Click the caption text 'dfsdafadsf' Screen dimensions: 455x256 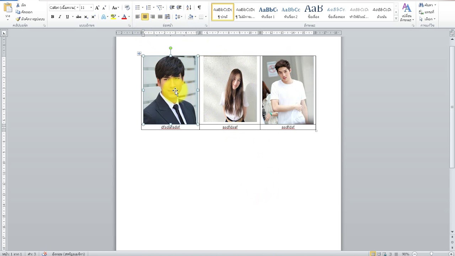(x=170, y=127)
